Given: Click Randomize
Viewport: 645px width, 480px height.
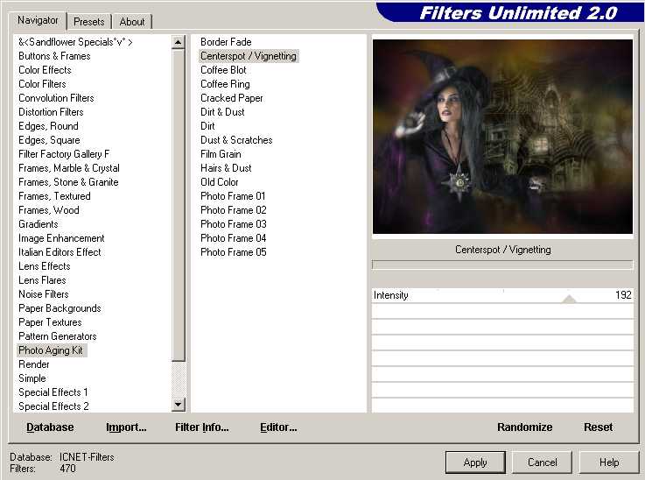Looking at the screenshot, I should pyautogui.click(x=525, y=427).
